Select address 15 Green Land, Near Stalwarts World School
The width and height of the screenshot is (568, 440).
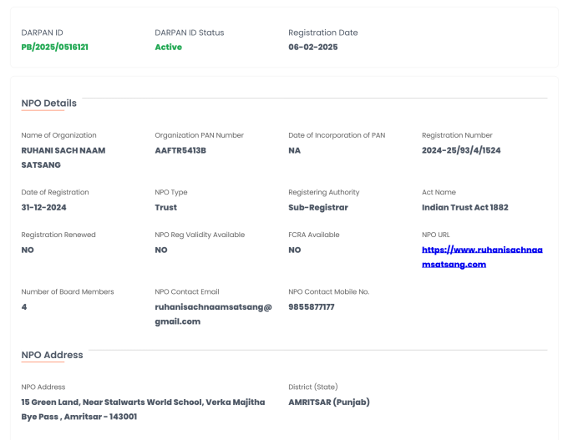point(143,409)
